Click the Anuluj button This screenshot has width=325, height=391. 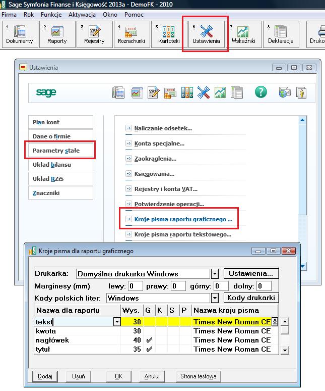[x=152, y=376]
